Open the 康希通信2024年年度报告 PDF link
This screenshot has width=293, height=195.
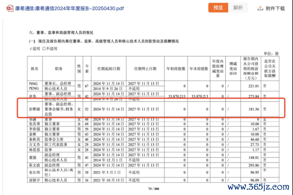[x=69, y=9]
